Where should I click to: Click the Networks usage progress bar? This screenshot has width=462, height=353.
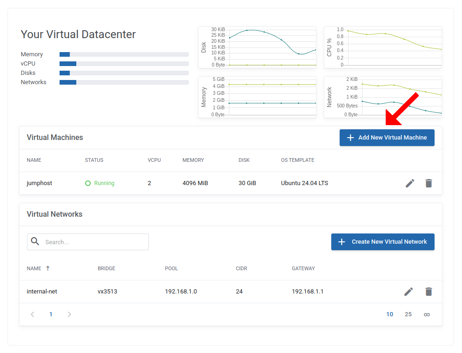[x=124, y=82]
